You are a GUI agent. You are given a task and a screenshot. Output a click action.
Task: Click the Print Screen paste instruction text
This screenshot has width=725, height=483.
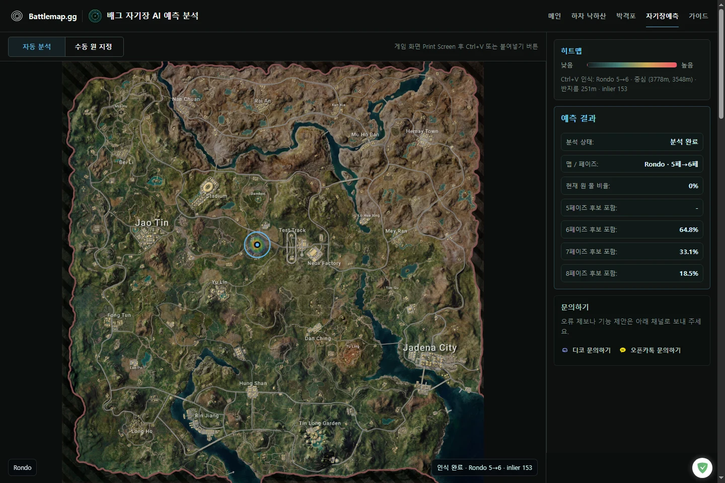tap(466, 47)
